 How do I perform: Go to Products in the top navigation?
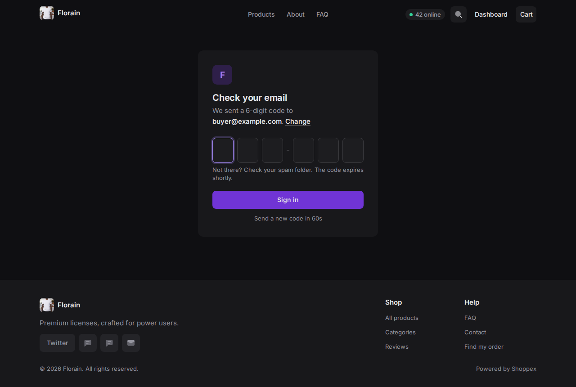tap(261, 14)
